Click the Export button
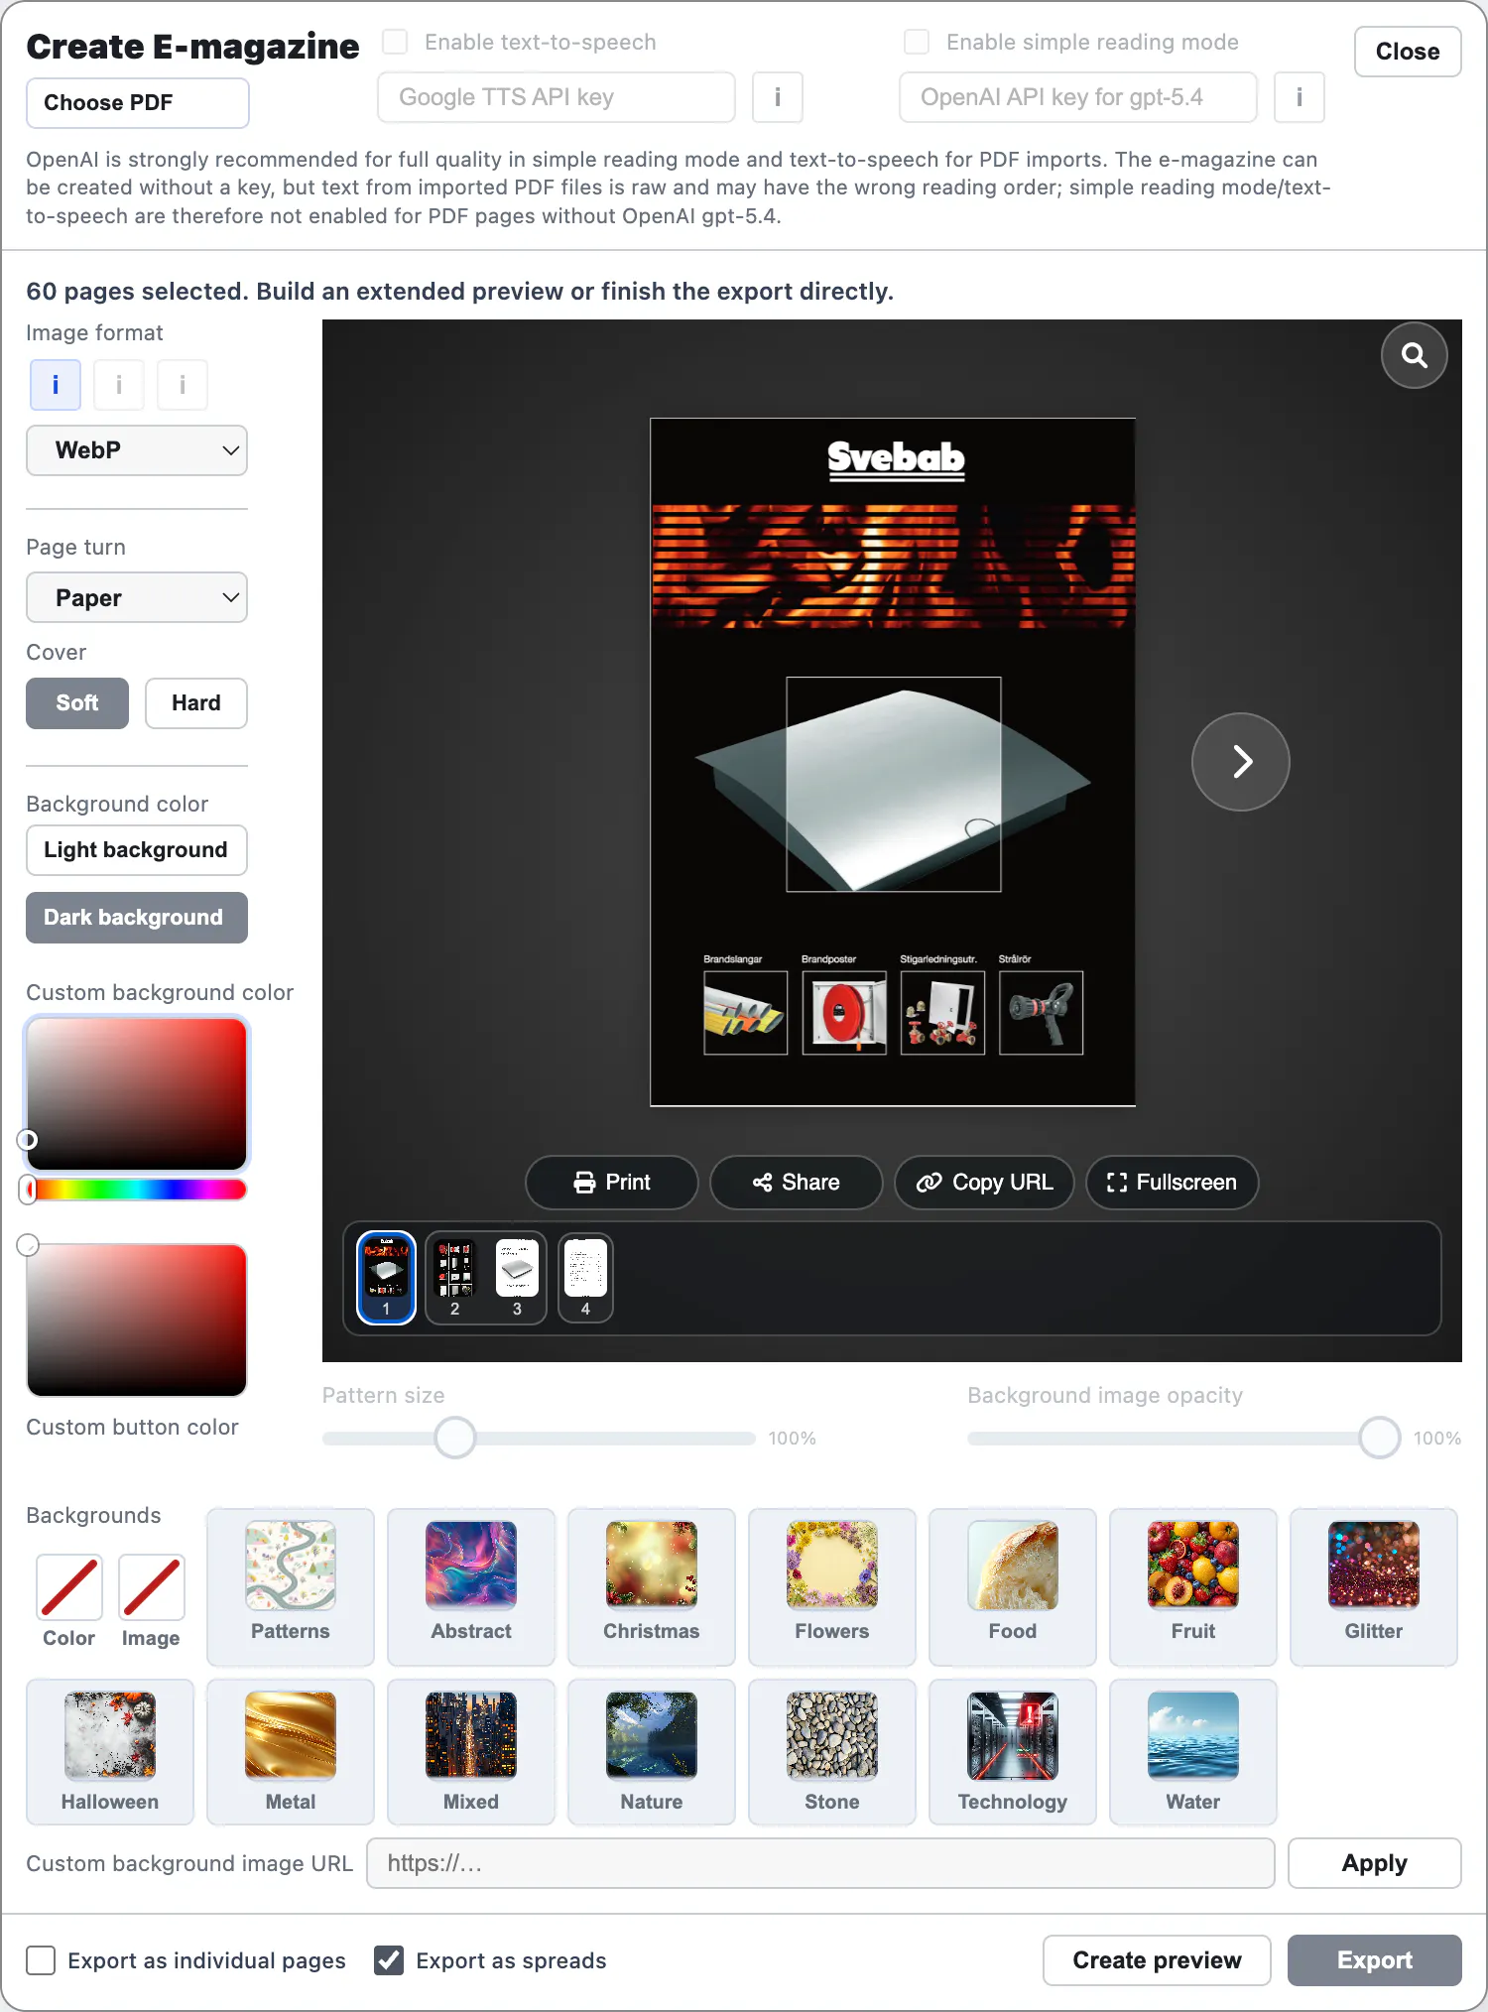 [x=1375, y=1960]
